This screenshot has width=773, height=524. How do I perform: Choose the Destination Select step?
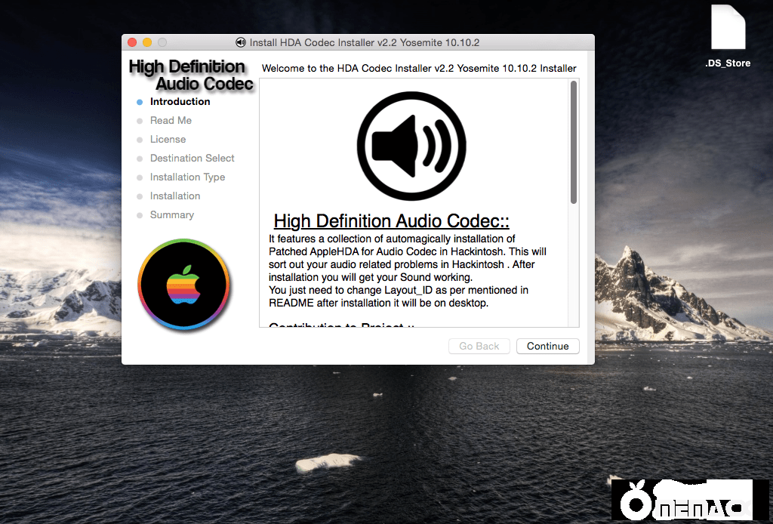192,158
